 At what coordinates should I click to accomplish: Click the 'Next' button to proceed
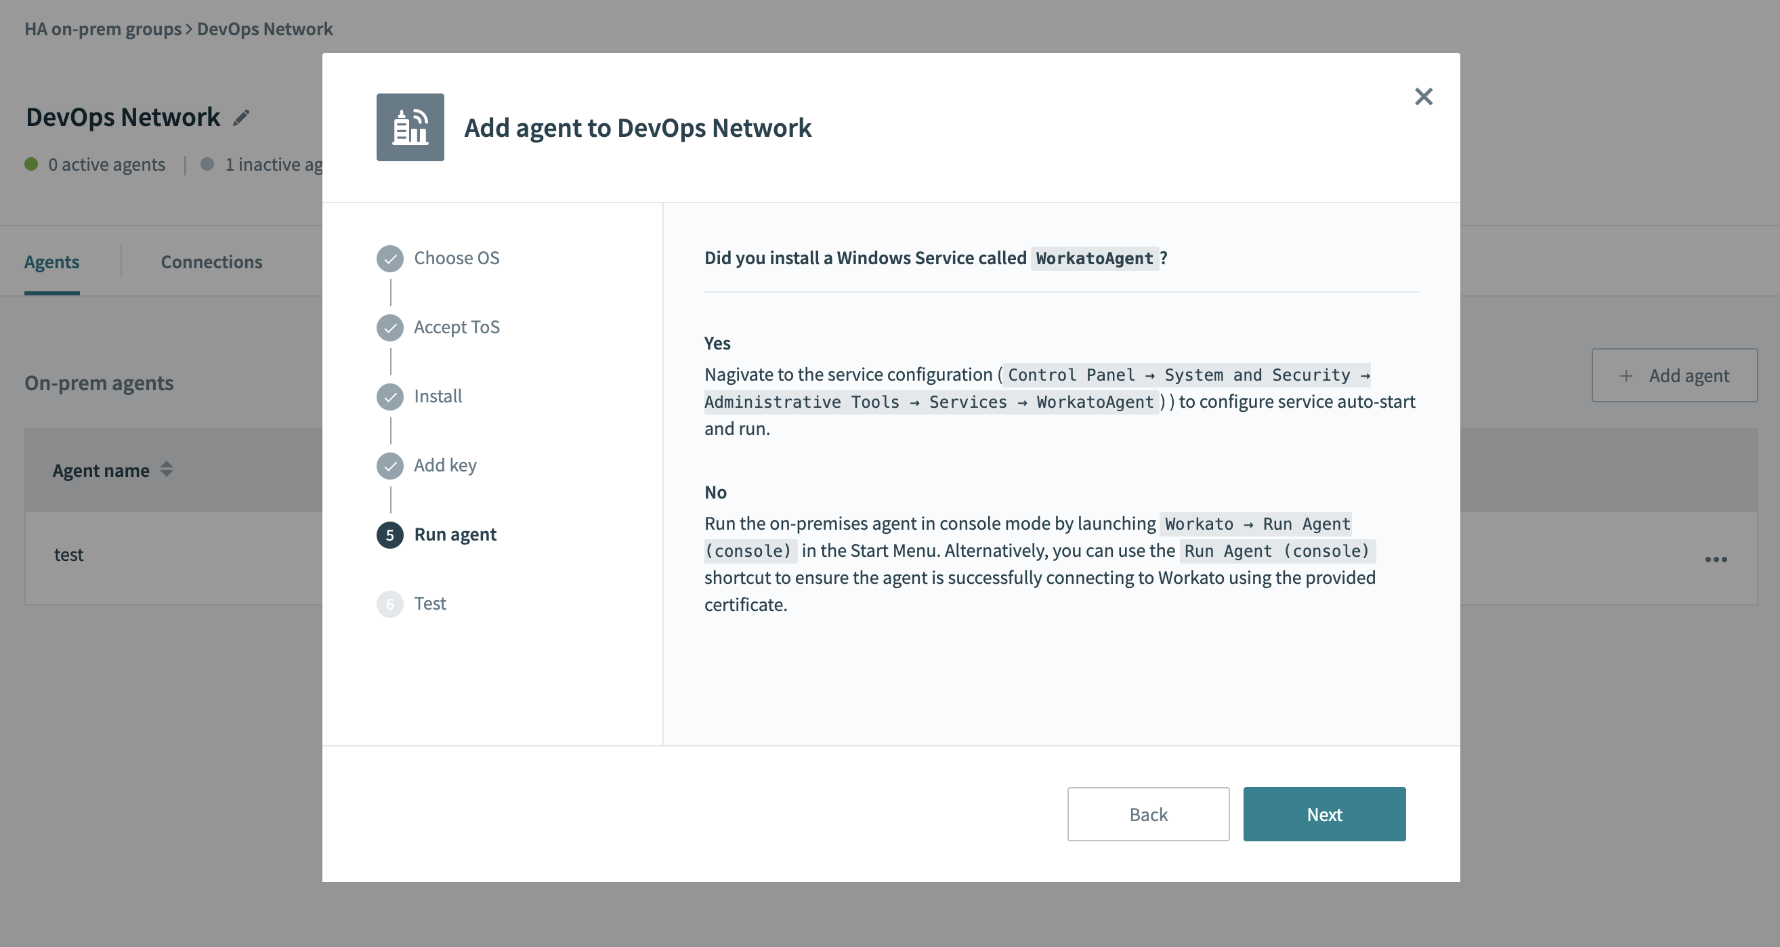tap(1324, 813)
